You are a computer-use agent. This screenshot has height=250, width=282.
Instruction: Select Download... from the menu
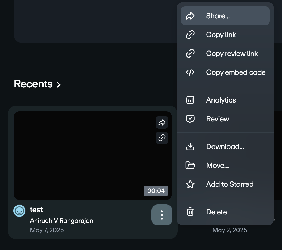225,147
